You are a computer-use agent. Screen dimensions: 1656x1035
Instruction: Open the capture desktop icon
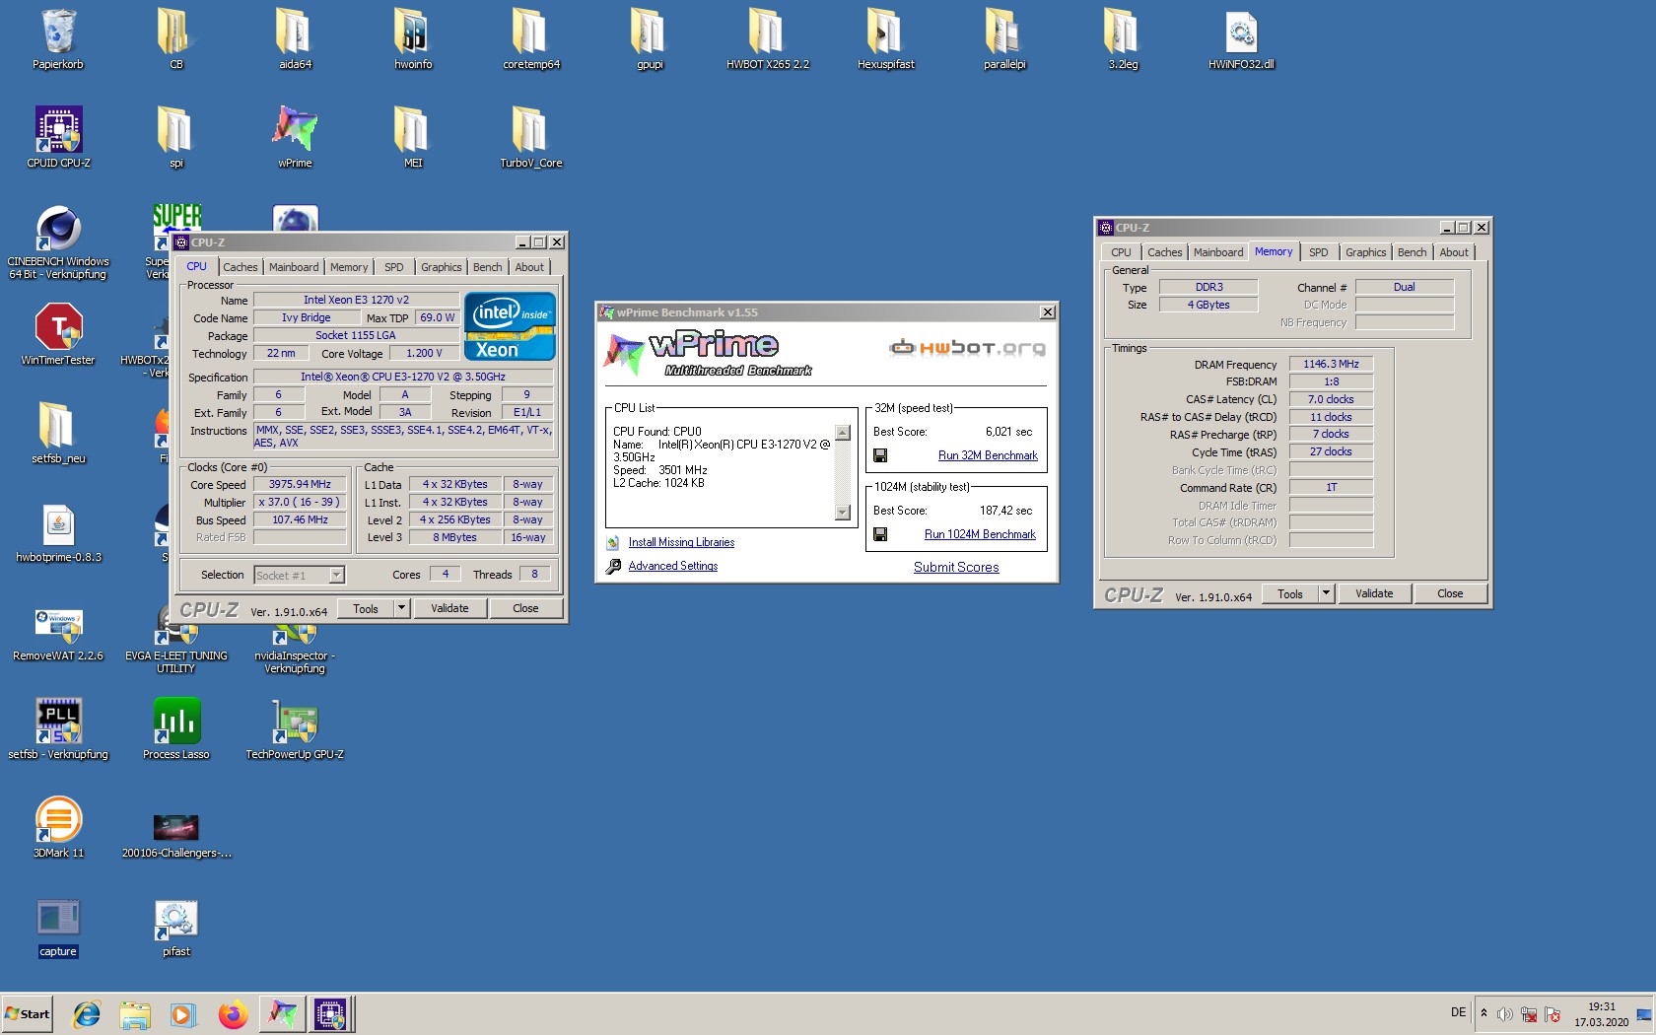click(x=58, y=927)
